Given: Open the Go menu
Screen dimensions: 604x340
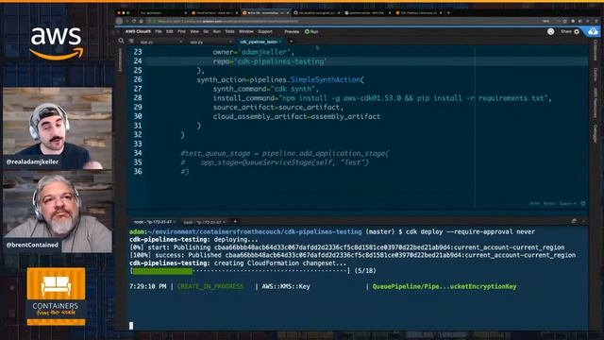Looking at the screenshot, I should point(206,31).
